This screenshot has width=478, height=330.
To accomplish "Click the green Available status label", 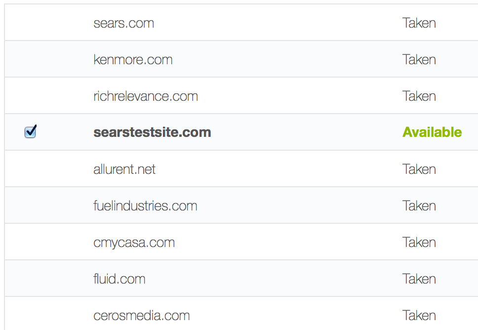I will pyautogui.click(x=432, y=132).
